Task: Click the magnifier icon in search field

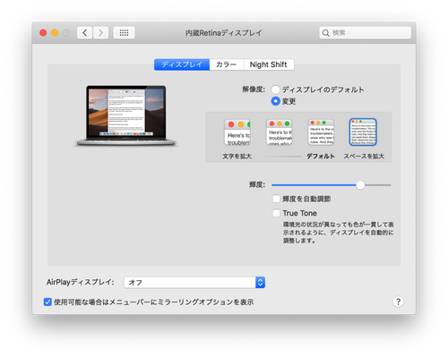Action: pyautogui.click(x=326, y=33)
